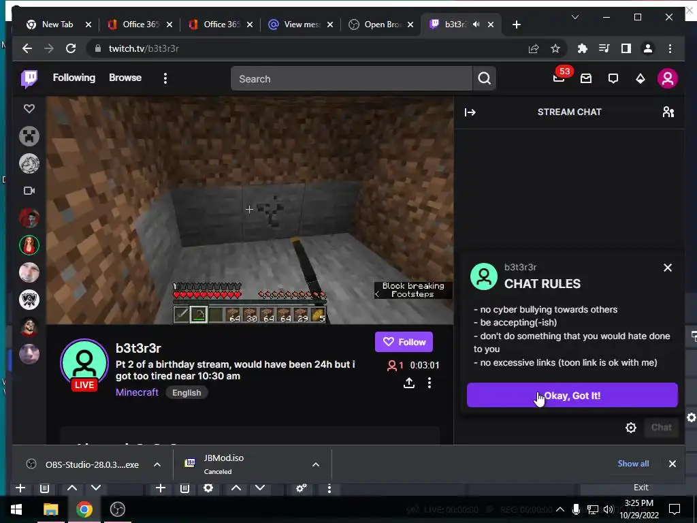Click the b3t3r3r channel name
Viewport: 697px width, 523px height.
click(138, 348)
